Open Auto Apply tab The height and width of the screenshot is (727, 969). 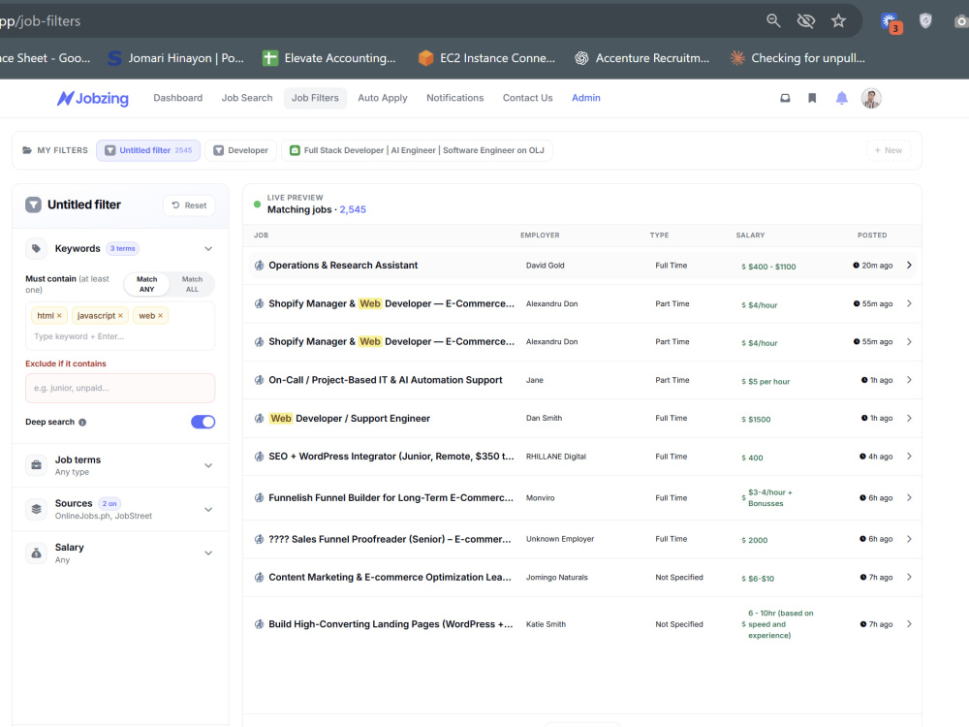point(383,98)
